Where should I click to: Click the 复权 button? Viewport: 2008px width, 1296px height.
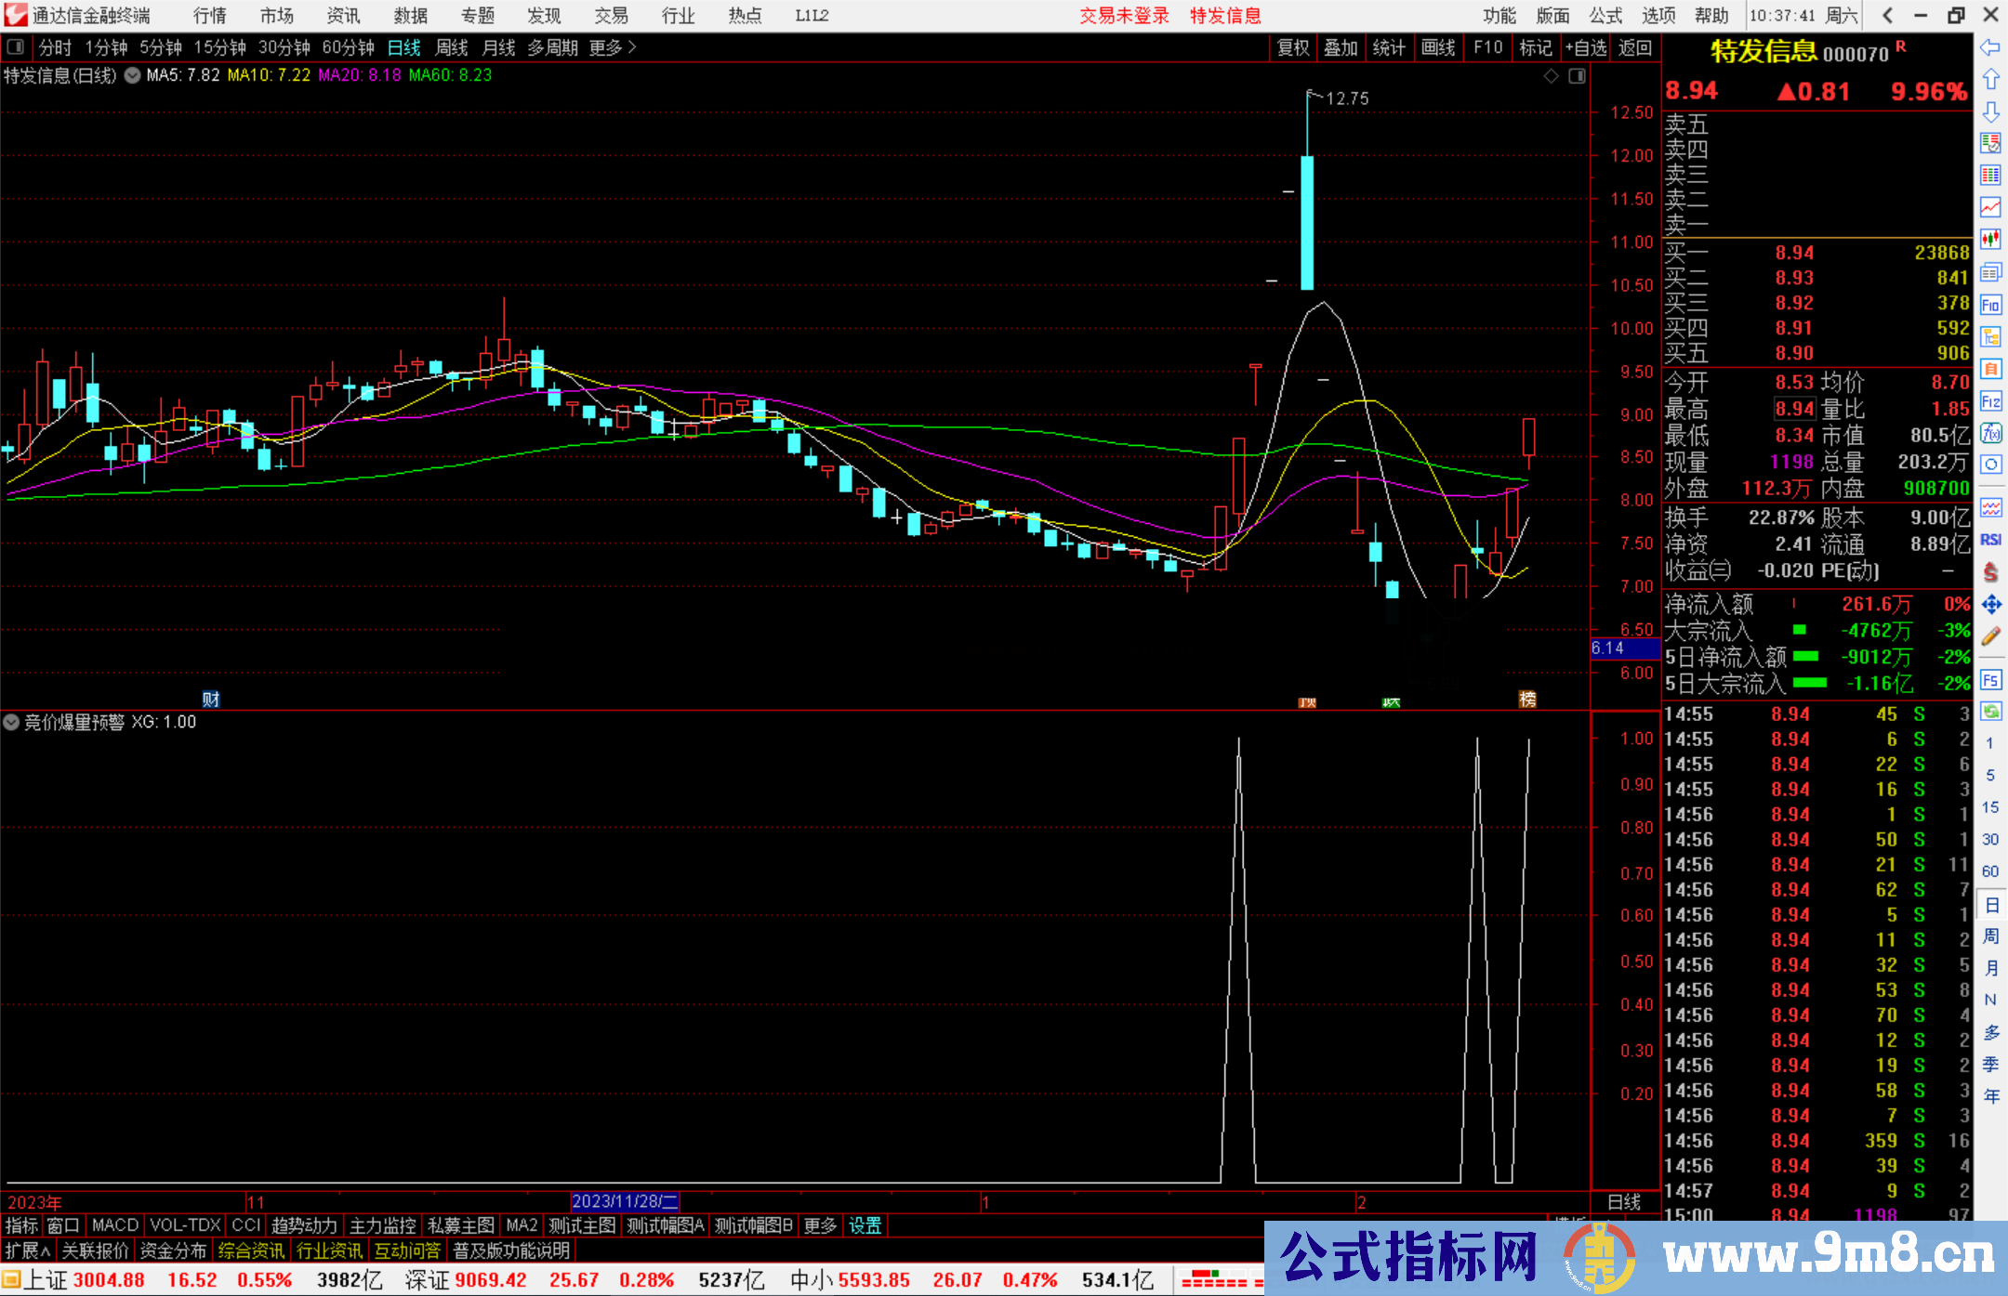point(1293,47)
